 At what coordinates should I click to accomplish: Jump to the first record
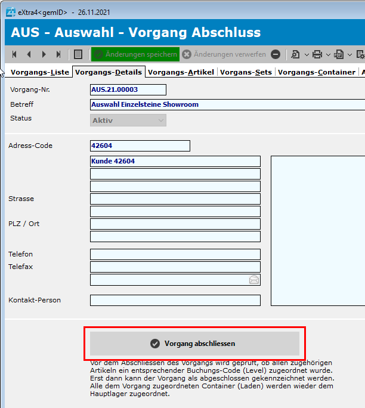point(14,54)
